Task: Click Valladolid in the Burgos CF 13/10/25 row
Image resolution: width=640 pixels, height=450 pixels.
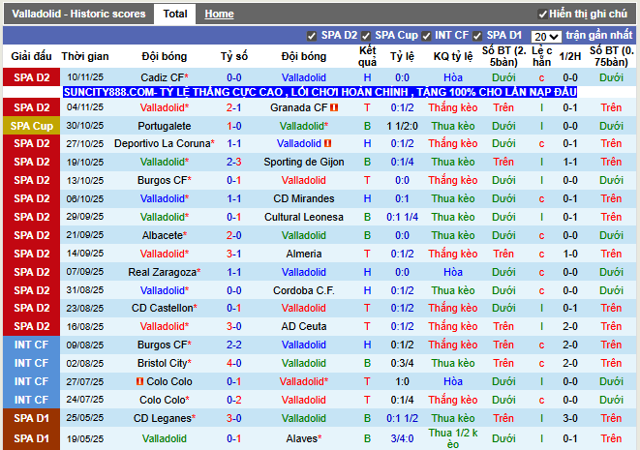Action: [304, 180]
